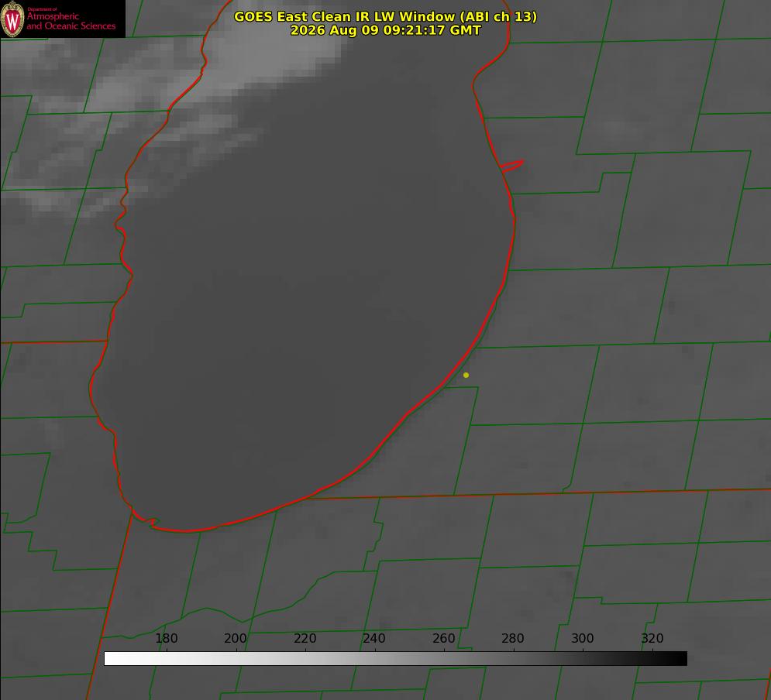Click the 320 colorbar scale label

click(x=652, y=638)
